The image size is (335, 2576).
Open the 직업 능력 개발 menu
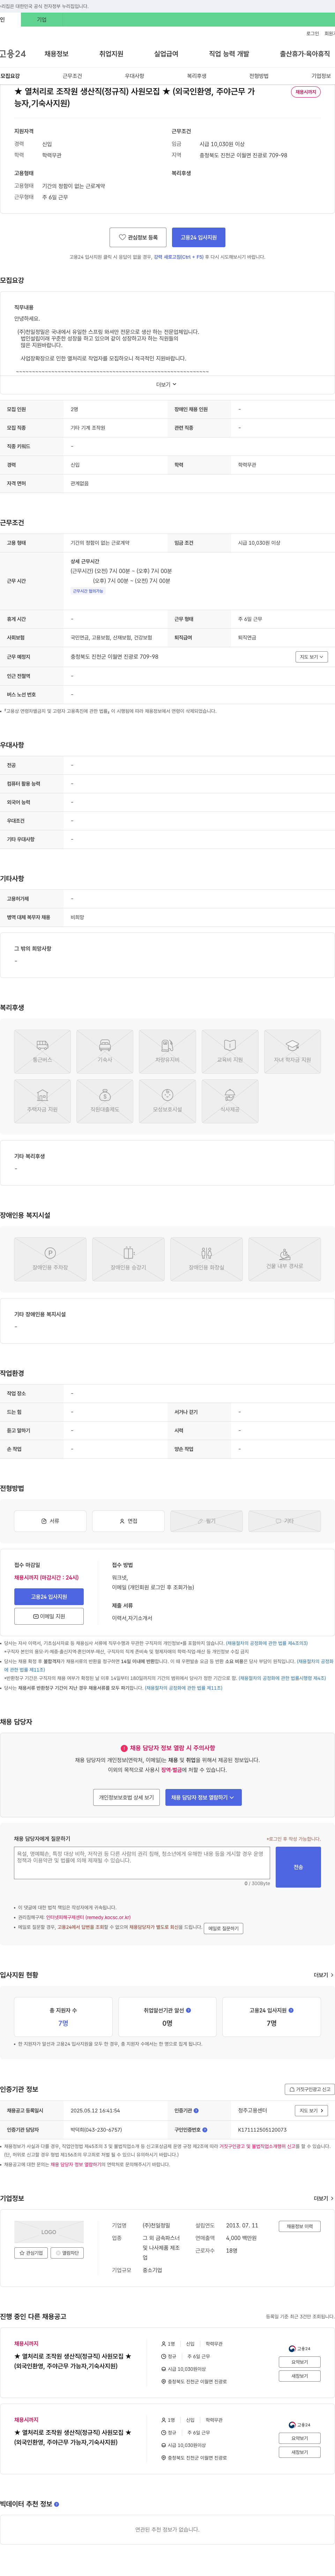tap(229, 54)
